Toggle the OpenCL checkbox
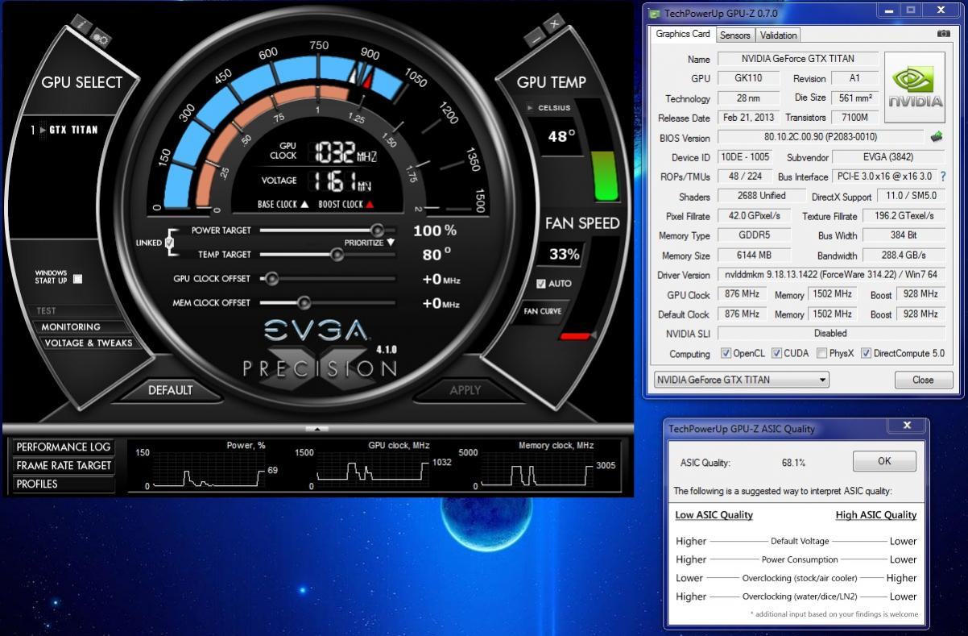Screen dimensions: 968x636 [x=726, y=353]
